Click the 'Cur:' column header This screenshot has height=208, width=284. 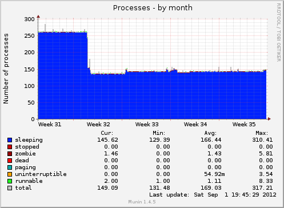click(107, 133)
